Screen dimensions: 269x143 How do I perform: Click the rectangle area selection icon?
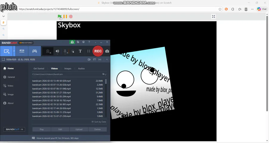click(3, 60)
